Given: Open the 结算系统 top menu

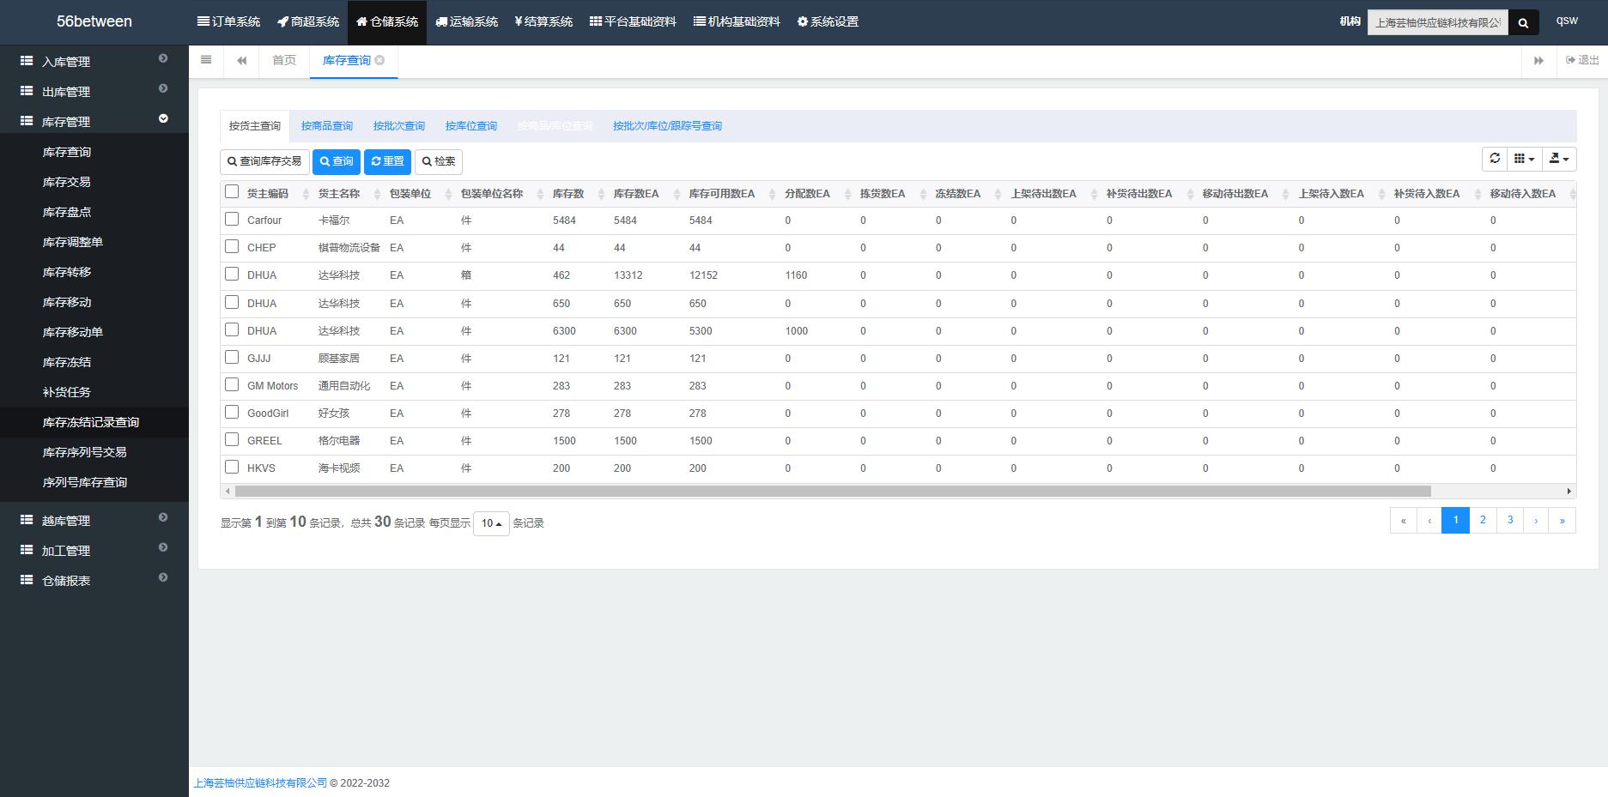Looking at the screenshot, I should tap(543, 21).
